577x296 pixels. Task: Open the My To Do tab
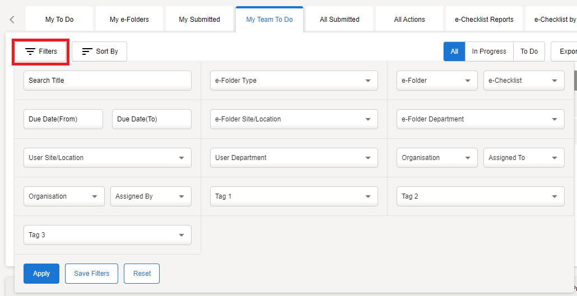tap(59, 20)
